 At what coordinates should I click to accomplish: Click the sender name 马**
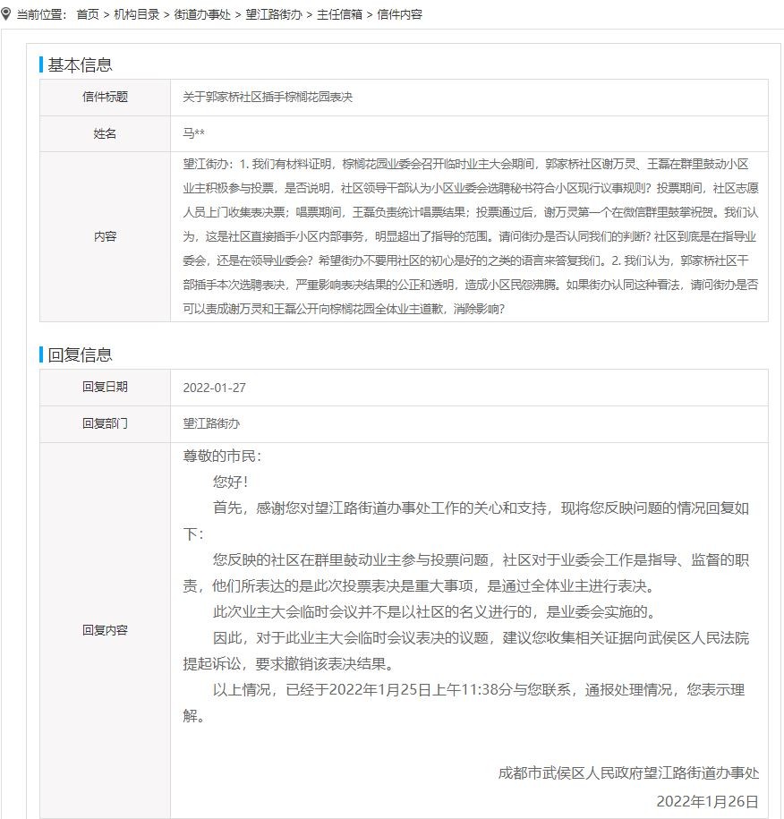click(194, 133)
